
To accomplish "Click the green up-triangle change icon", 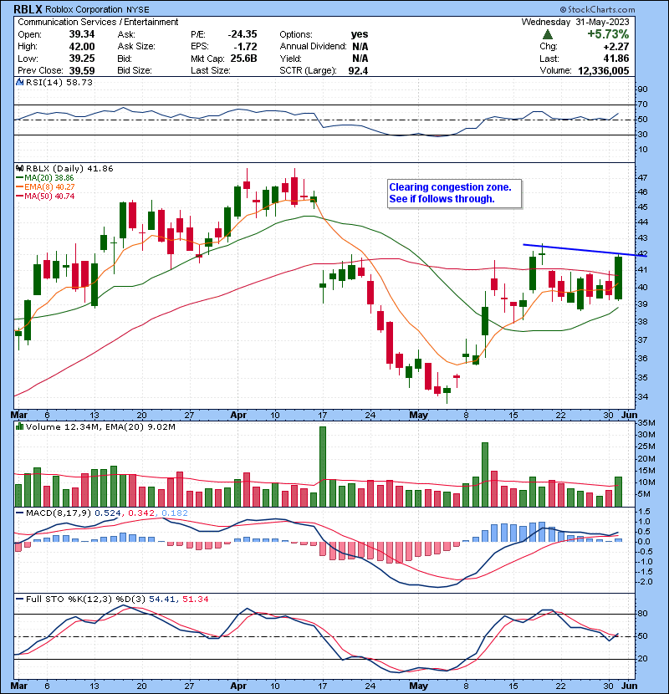I will coord(548,34).
